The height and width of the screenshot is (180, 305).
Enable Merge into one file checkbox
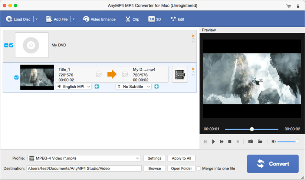point(199,168)
